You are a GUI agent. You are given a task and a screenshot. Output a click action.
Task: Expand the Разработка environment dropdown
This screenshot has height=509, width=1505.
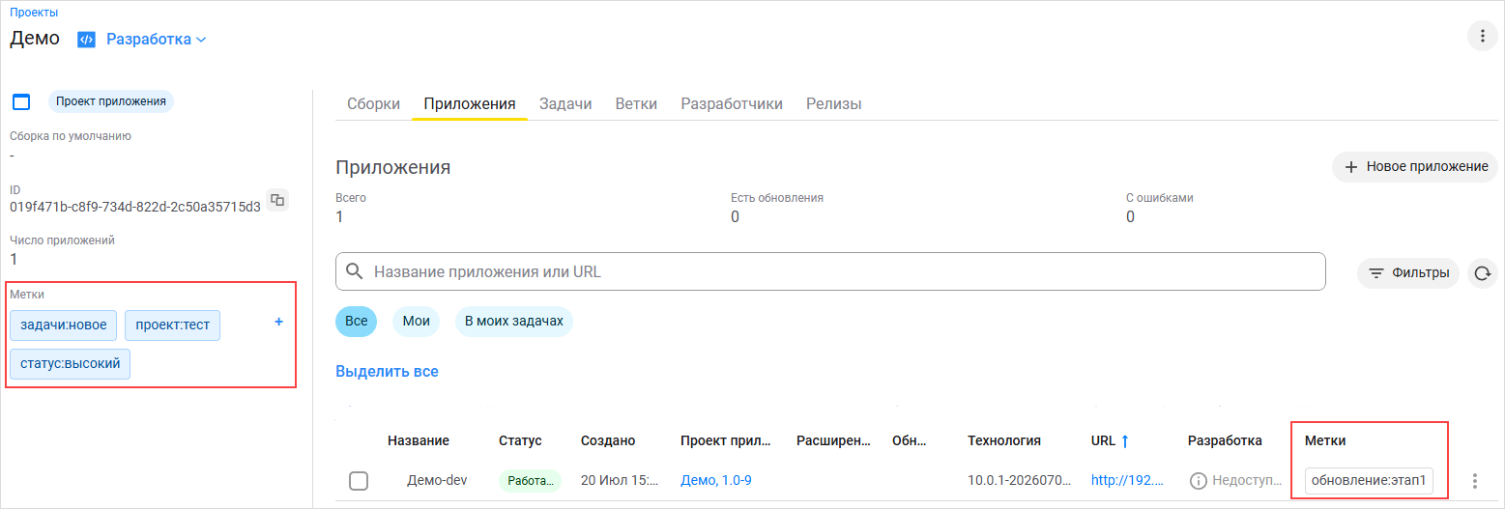tap(157, 40)
